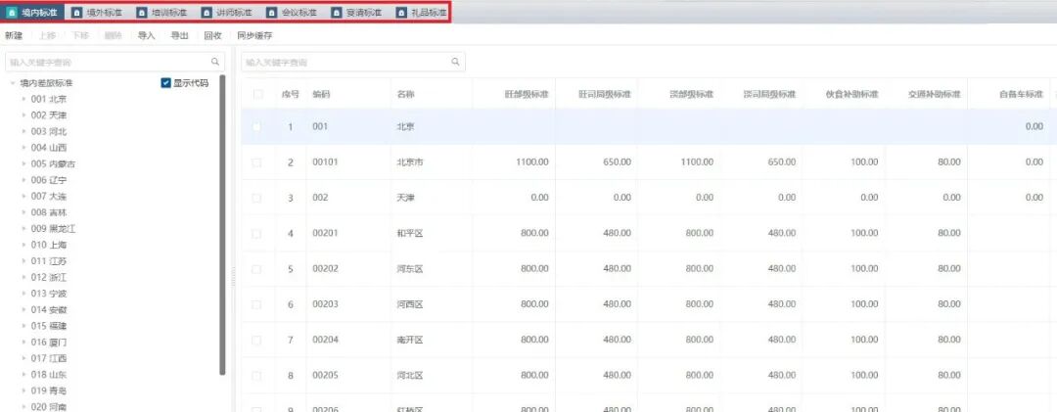Click the 同步缓存 button
This screenshot has width=1057, height=412.
[x=254, y=36]
